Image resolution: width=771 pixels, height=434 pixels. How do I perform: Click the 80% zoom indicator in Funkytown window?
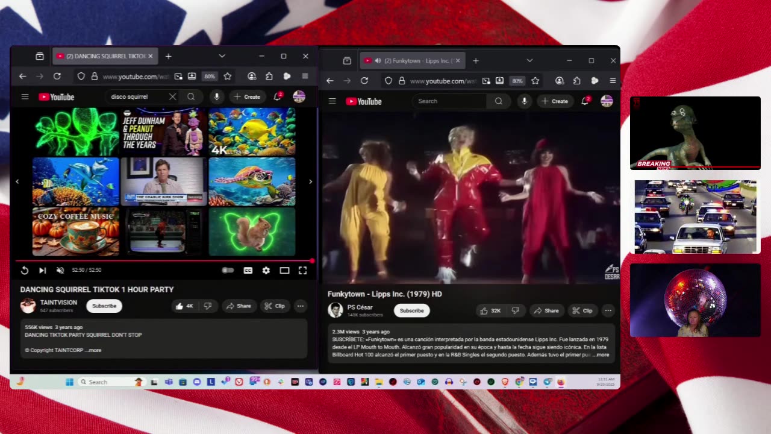click(517, 81)
